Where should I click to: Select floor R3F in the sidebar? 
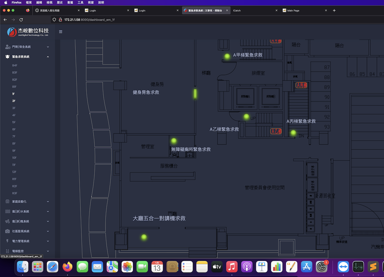pos(15,193)
